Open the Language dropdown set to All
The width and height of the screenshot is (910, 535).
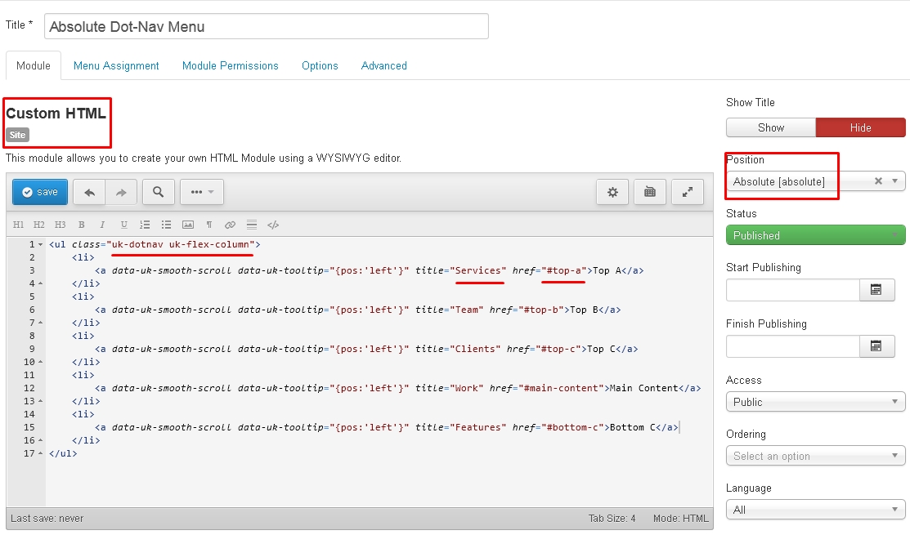[x=814, y=510]
